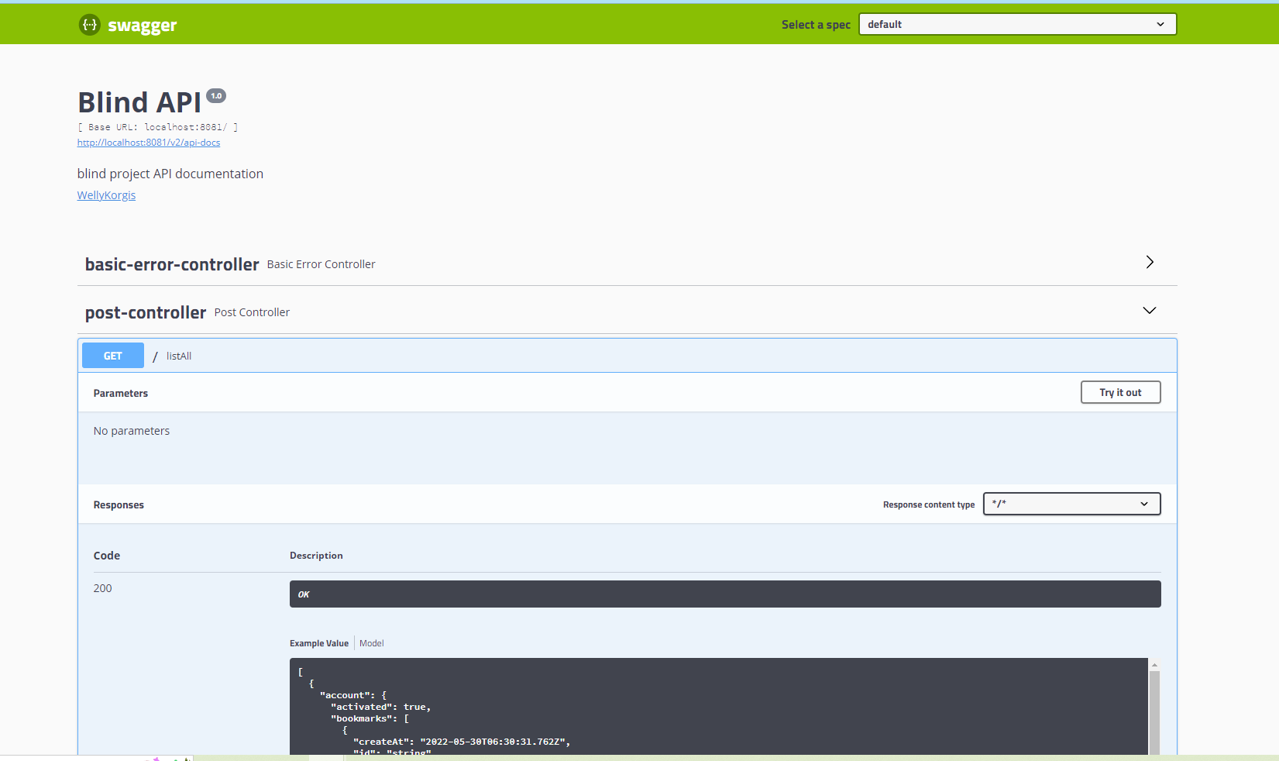Click the Response content type dropdown arrow
This screenshot has height=761, width=1279.
point(1144,504)
